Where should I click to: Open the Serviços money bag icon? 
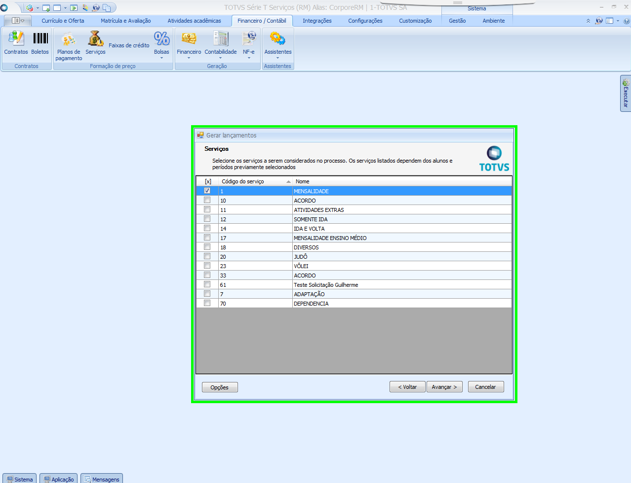tap(95, 38)
